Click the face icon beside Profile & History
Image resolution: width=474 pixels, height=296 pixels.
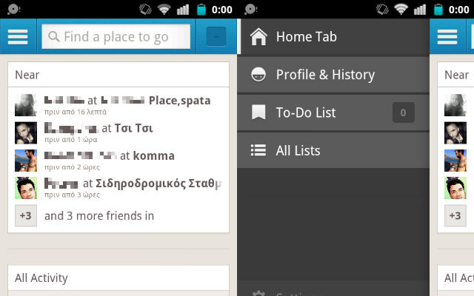click(x=258, y=75)
